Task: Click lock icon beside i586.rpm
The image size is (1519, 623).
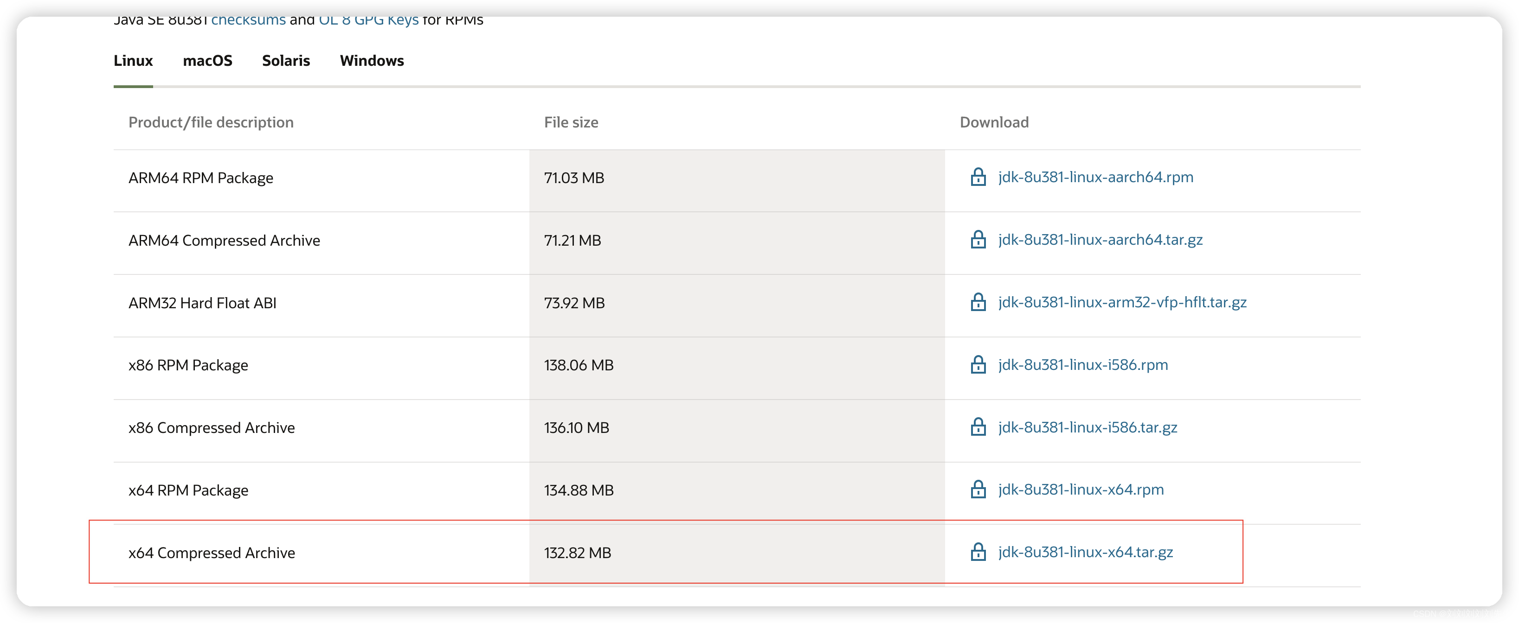Action: click(x=978, y=364)
